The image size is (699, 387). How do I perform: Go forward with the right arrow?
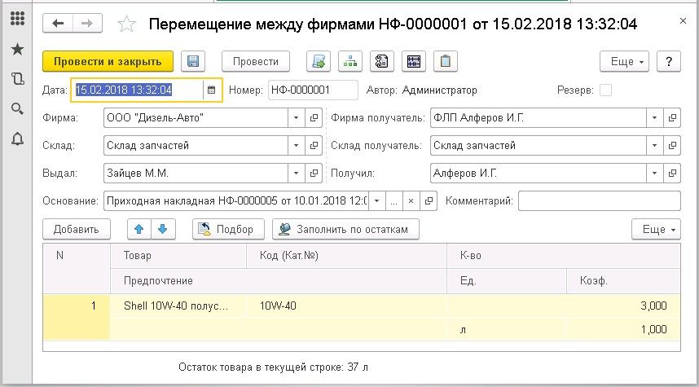(x=87, y=23)
